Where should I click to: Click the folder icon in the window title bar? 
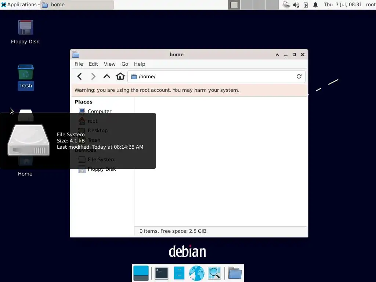[76, 54]
